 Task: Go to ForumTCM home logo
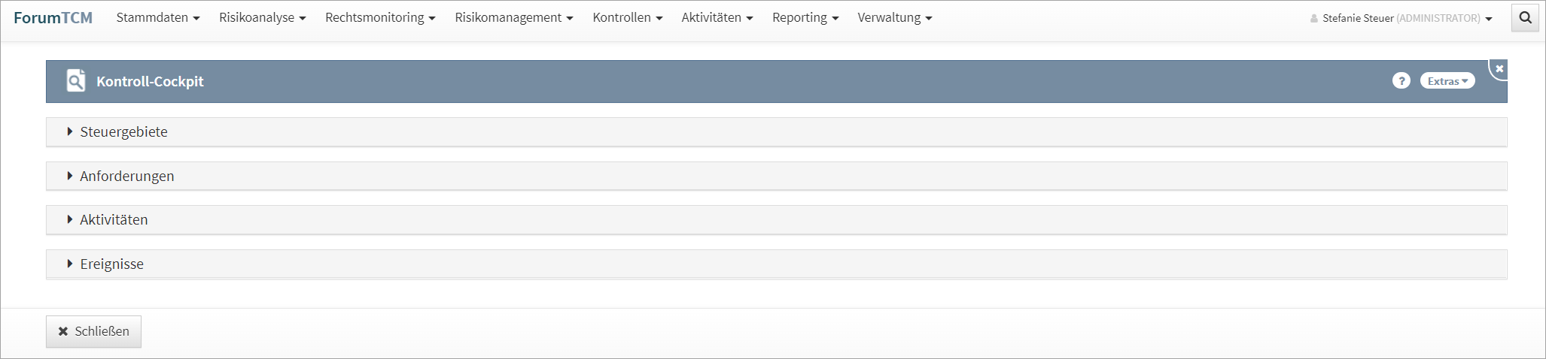click(x=53, y=18)
